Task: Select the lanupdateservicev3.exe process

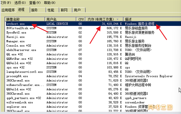Action: click(x=25, y=72)
